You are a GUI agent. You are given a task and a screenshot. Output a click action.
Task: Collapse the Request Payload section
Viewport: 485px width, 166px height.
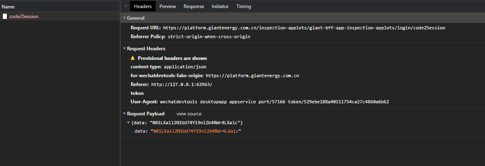click(124, 114)
